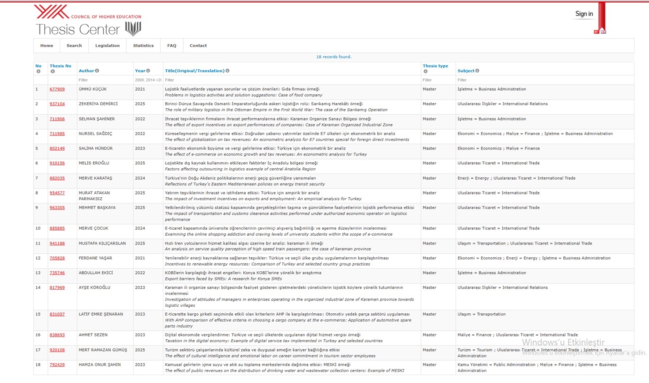
Task: Click the YÖK Thesis Center logo
Action: 88,21
